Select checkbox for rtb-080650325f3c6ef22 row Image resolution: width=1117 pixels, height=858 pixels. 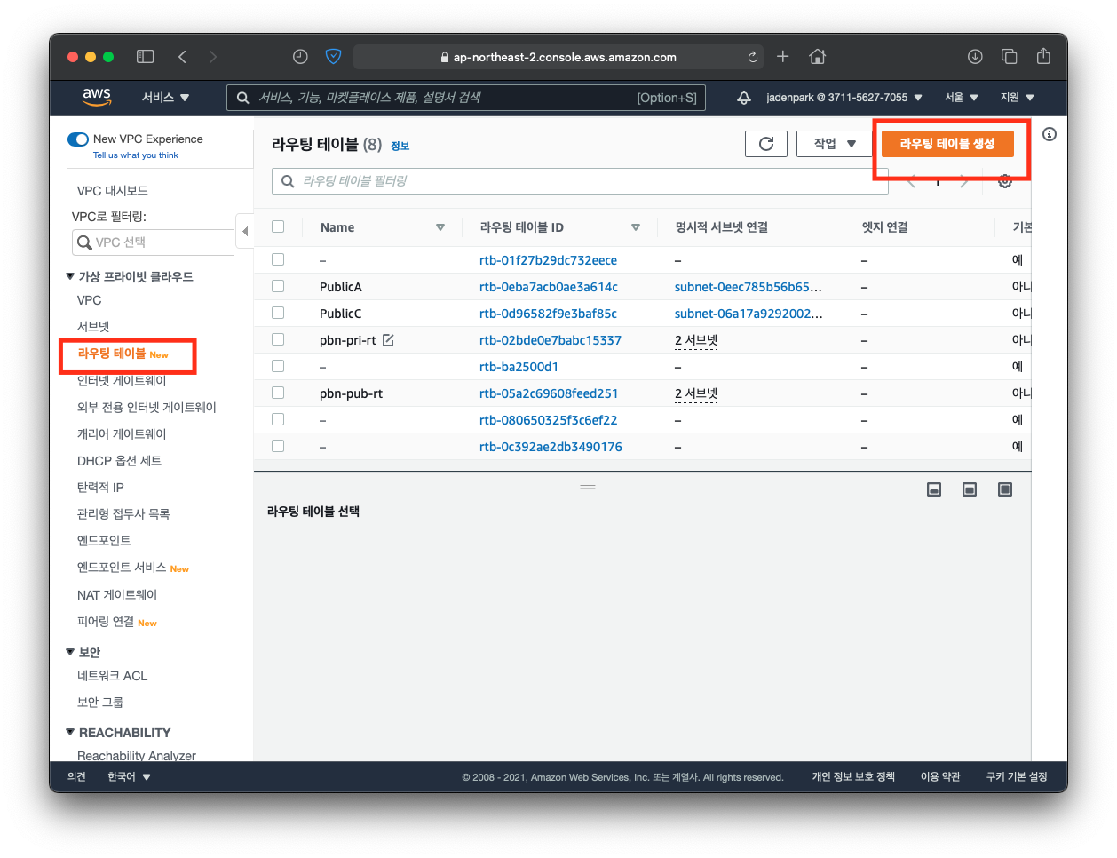click(x=278, y=419)
